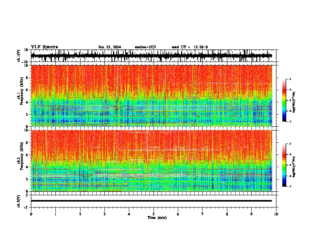This screenshot has height=240, width=311.
Task: Click the ch.1 voltage waveform trace
Action: coord(151,56)
